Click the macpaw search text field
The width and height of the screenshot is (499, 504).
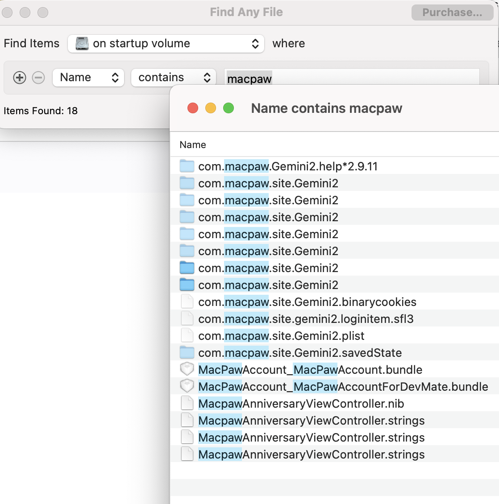pyautogui.click(x=352, y=77)
